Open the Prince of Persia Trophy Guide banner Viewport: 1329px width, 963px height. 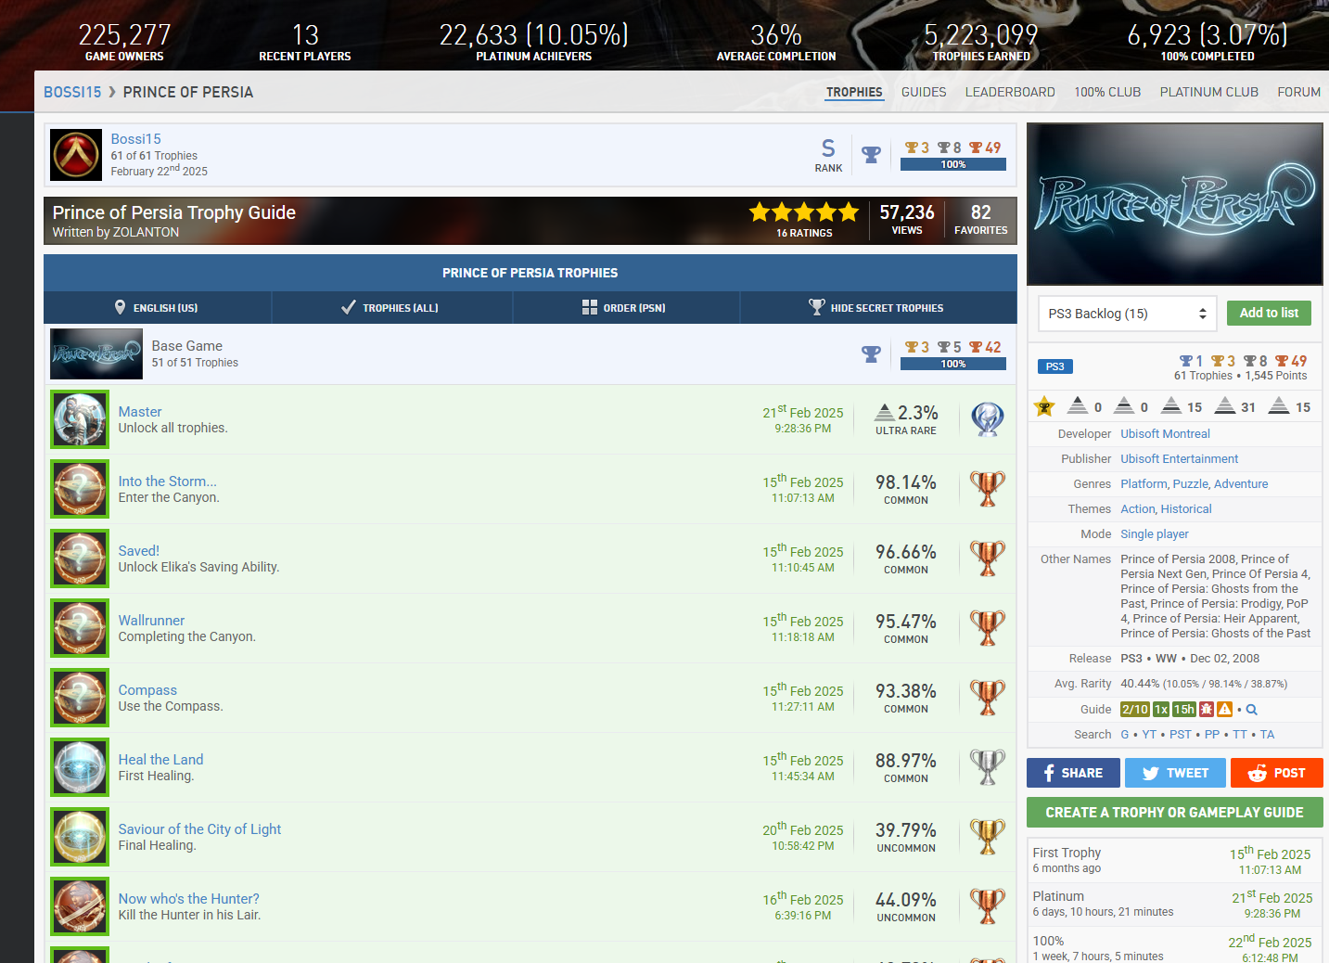tap(530, 221)
